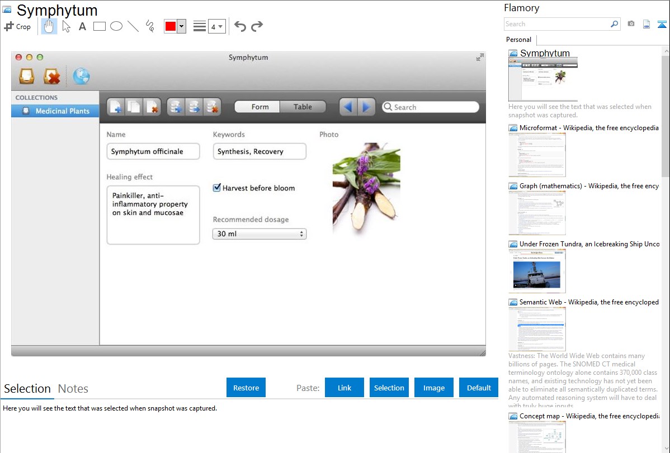The image size is (670, 453).
Task: Click the camera capture icon
Action: point(631,24)
